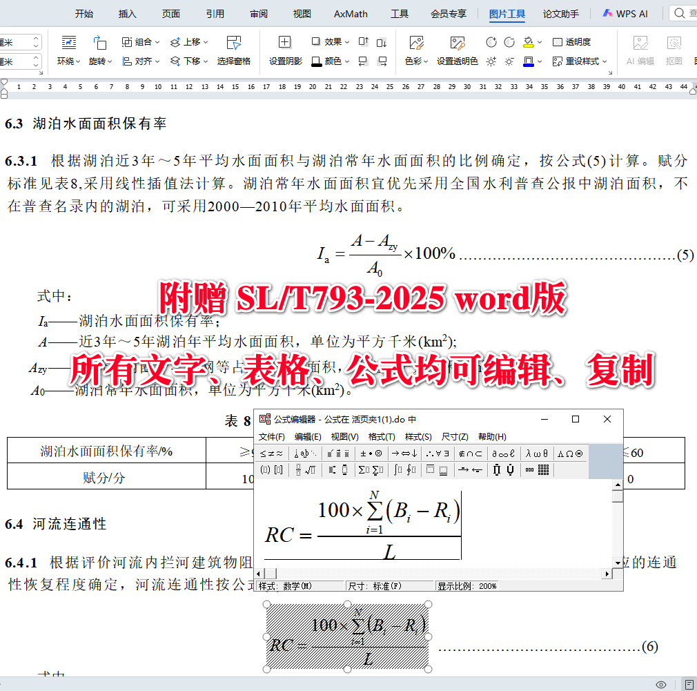The image size is (697, 691).
Task: Click the page view icon in status bar
Action: pyautogui.click(x=689, y=684)
